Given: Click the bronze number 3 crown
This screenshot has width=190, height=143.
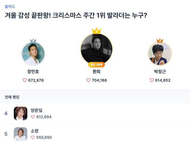Looking at the screenshot, I should coord(160,41).
